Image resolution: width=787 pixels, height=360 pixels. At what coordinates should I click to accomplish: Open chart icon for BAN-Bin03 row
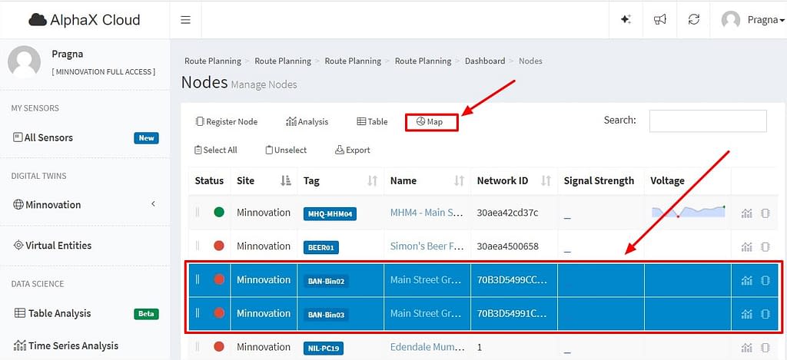click(x=747, y=314)
